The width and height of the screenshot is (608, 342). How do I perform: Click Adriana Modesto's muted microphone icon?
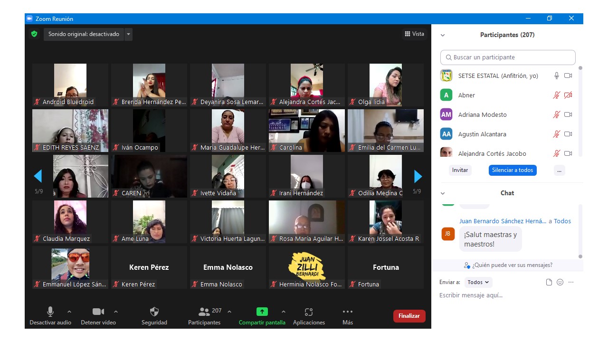click(x=557, y=114)
